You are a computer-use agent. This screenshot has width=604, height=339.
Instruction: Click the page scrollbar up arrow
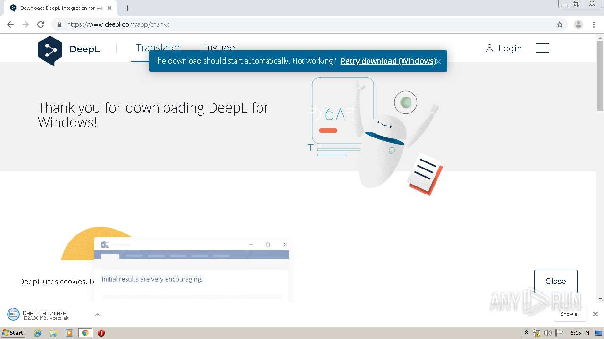600,38
